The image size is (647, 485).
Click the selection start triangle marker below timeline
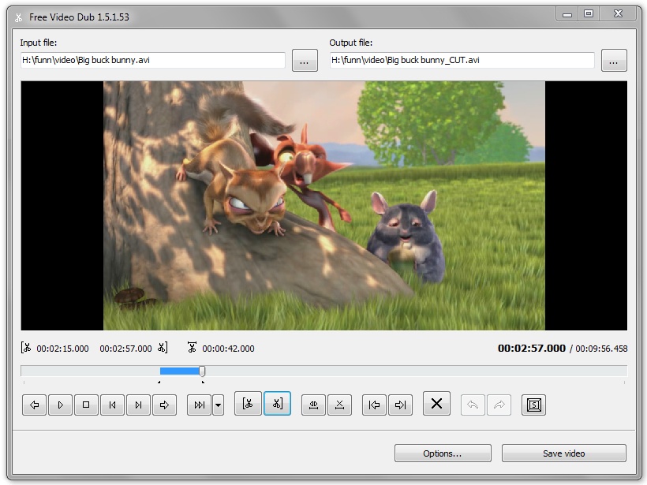159,382
